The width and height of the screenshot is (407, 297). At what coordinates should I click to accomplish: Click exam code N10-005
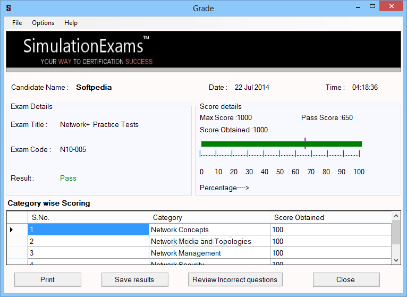[x=73, y=149]
